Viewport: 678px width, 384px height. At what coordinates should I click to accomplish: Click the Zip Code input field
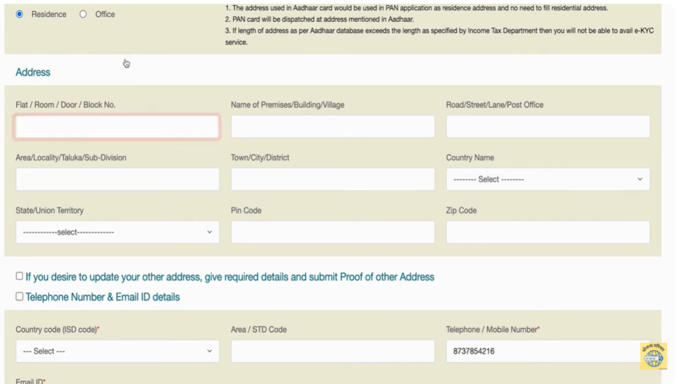point(548,232)
